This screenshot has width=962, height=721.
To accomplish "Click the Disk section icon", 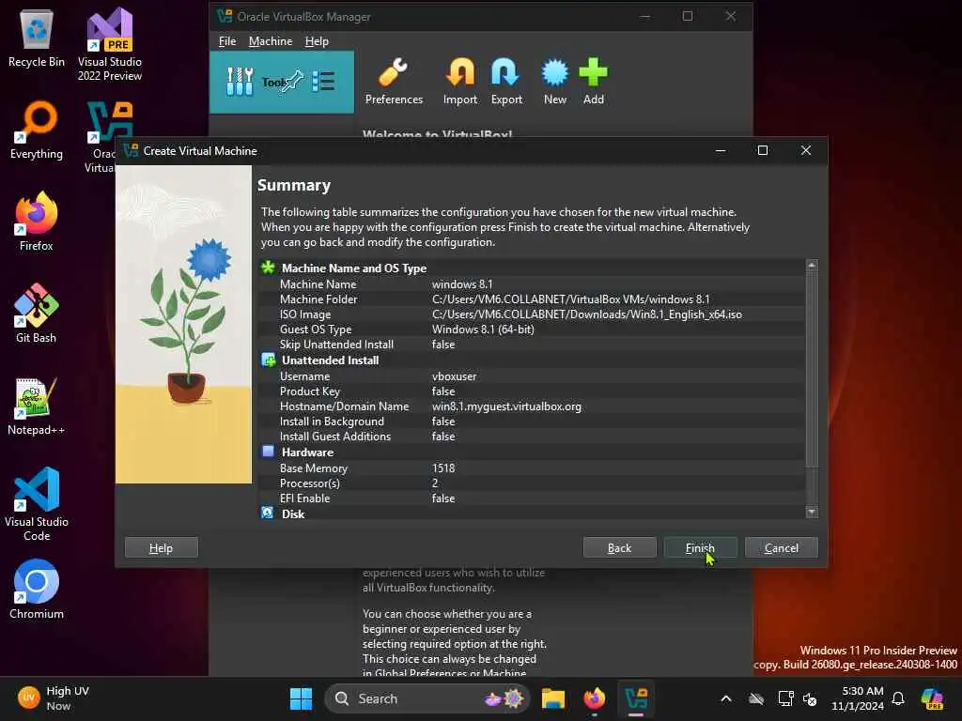I will point(268,513).
